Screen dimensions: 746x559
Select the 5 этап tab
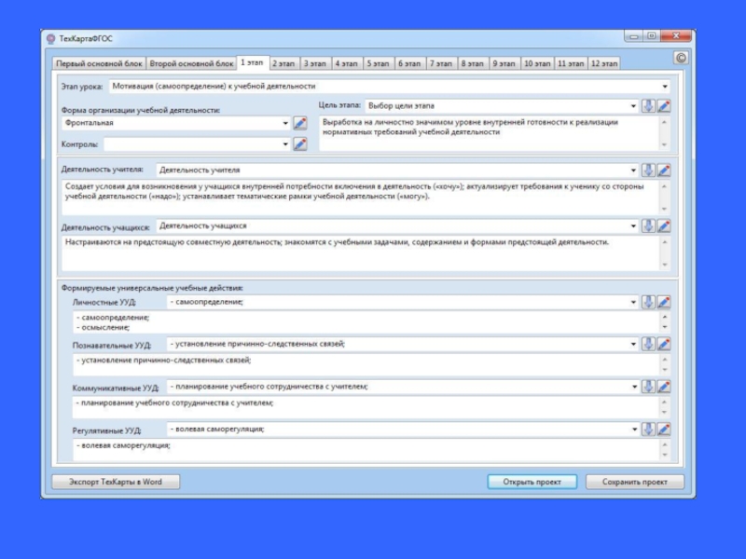point(378,64)
